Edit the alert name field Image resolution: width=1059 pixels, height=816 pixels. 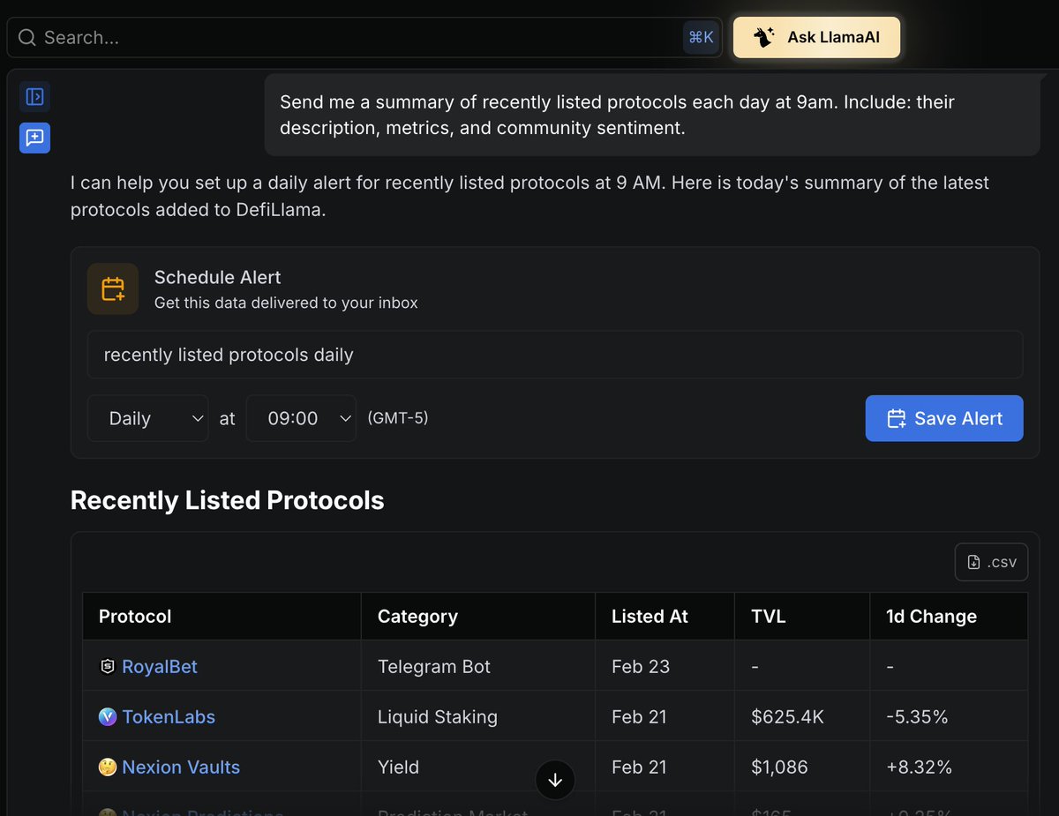(x=555, y=355)
